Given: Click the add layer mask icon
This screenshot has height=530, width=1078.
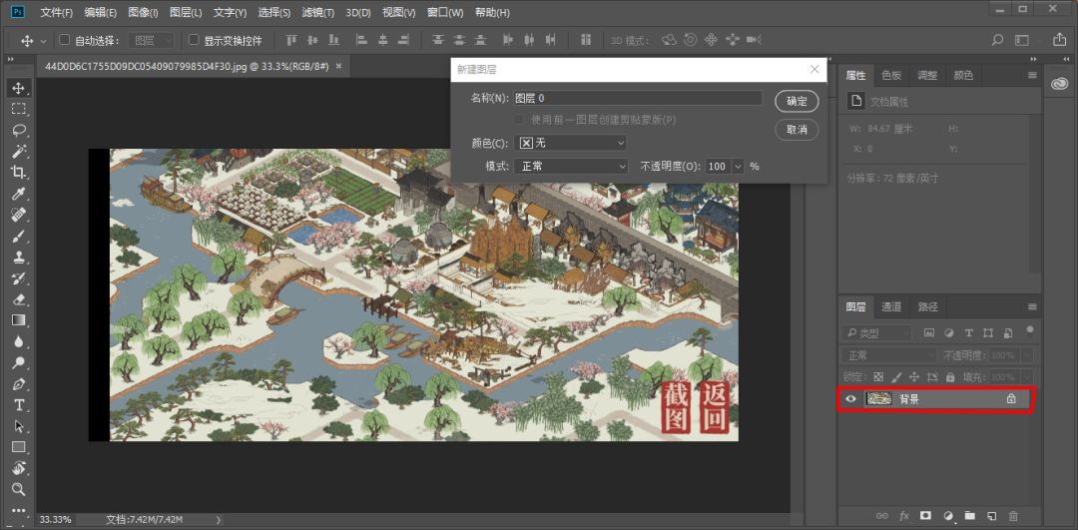Looking at the screenshot, I should pos(925,515).
